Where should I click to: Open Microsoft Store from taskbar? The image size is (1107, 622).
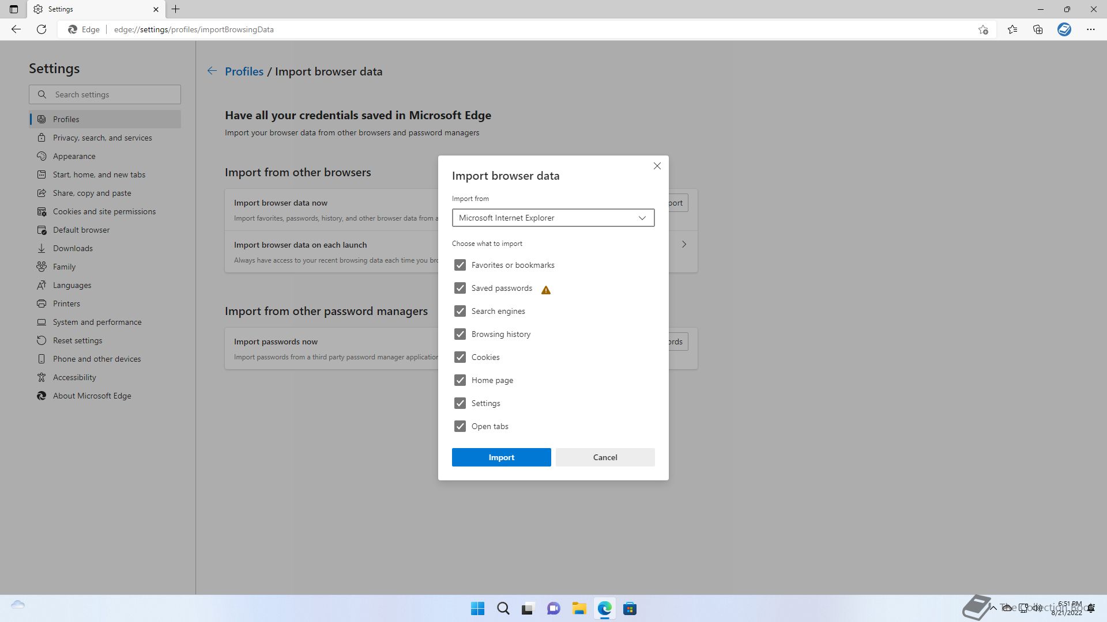(630, 609)
